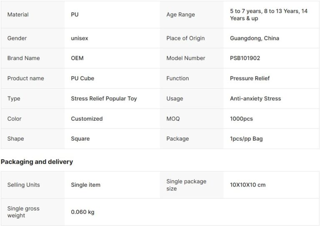Select the "1000pcs" MOQ value
Viewport: 320px width, 226px height.
[241, 119]
